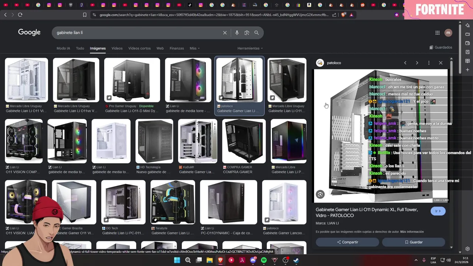473x266 pixels.
Task: Expand the 'Más' search categories dropdown
Action: point(194,48)
